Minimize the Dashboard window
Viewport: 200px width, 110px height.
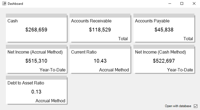[x=170, y=4]
